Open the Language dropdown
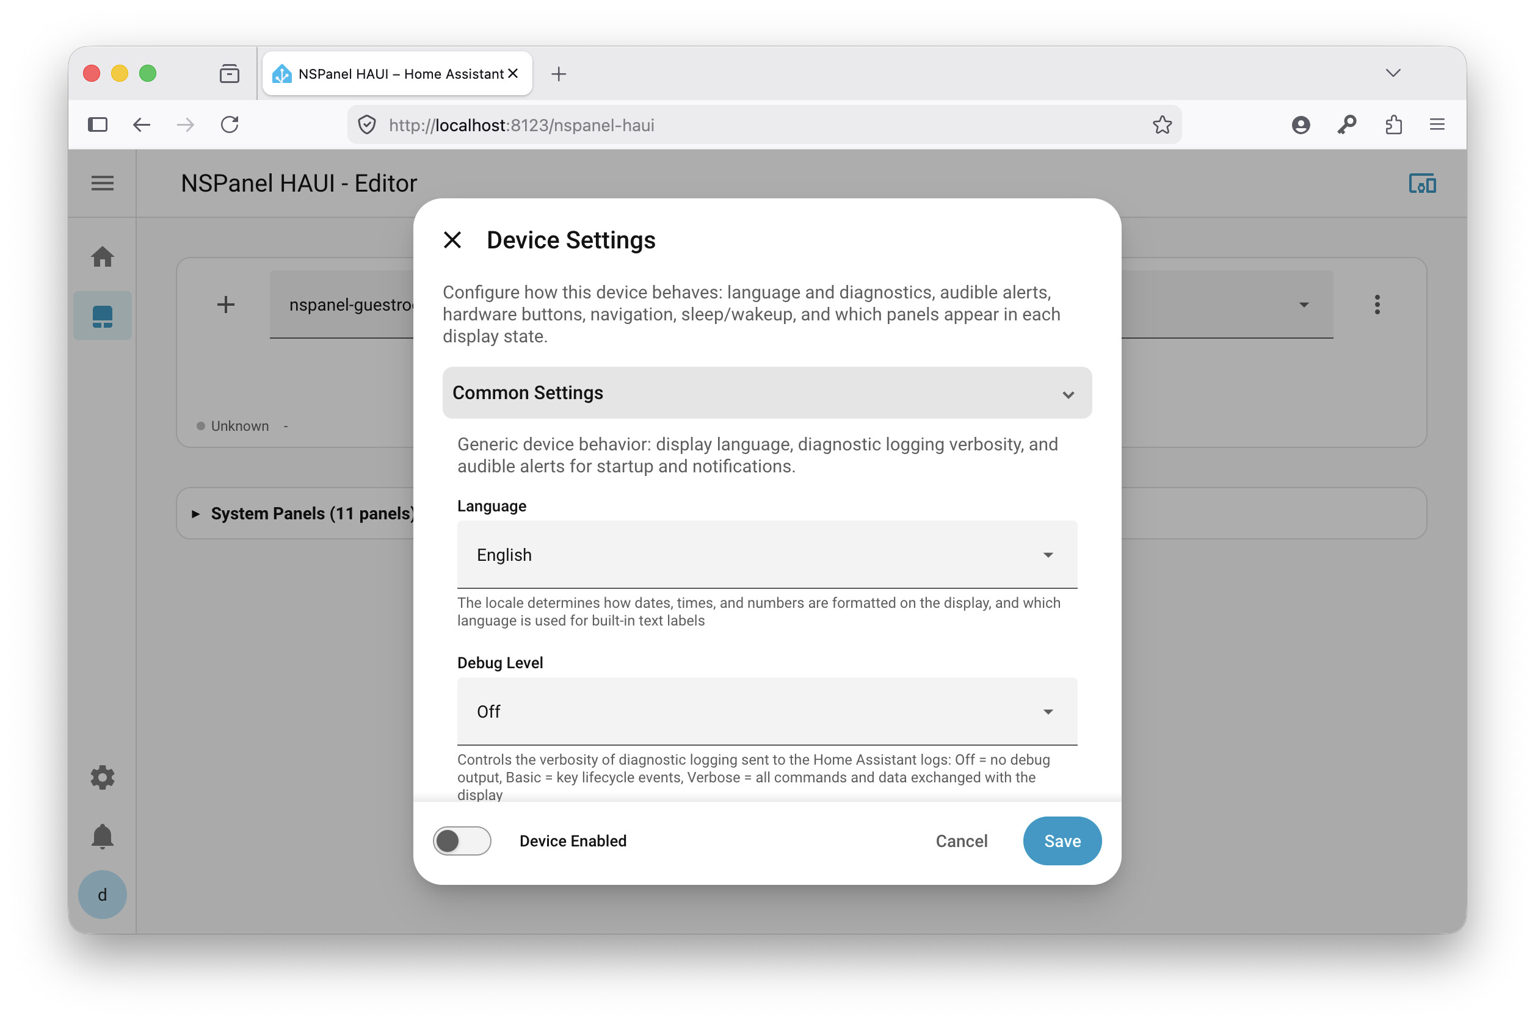 [x=767, y=555]
